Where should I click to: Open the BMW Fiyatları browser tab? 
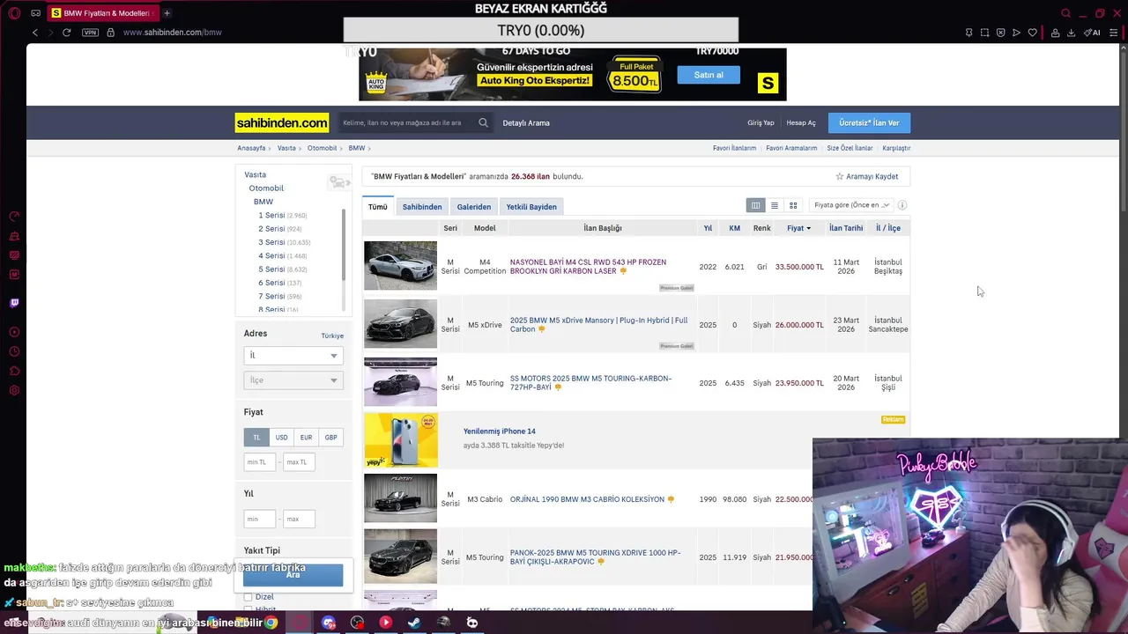[102, 13]
